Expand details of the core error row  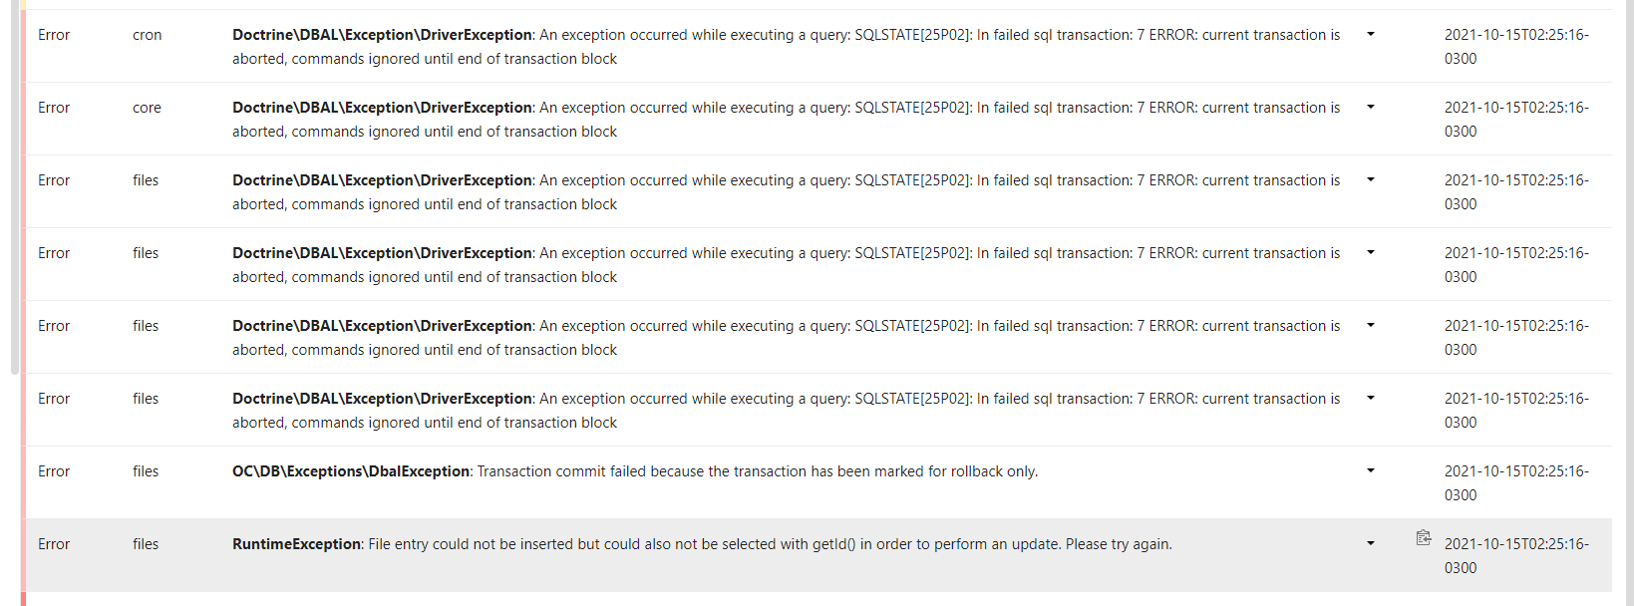click(x=1371, y=108)
